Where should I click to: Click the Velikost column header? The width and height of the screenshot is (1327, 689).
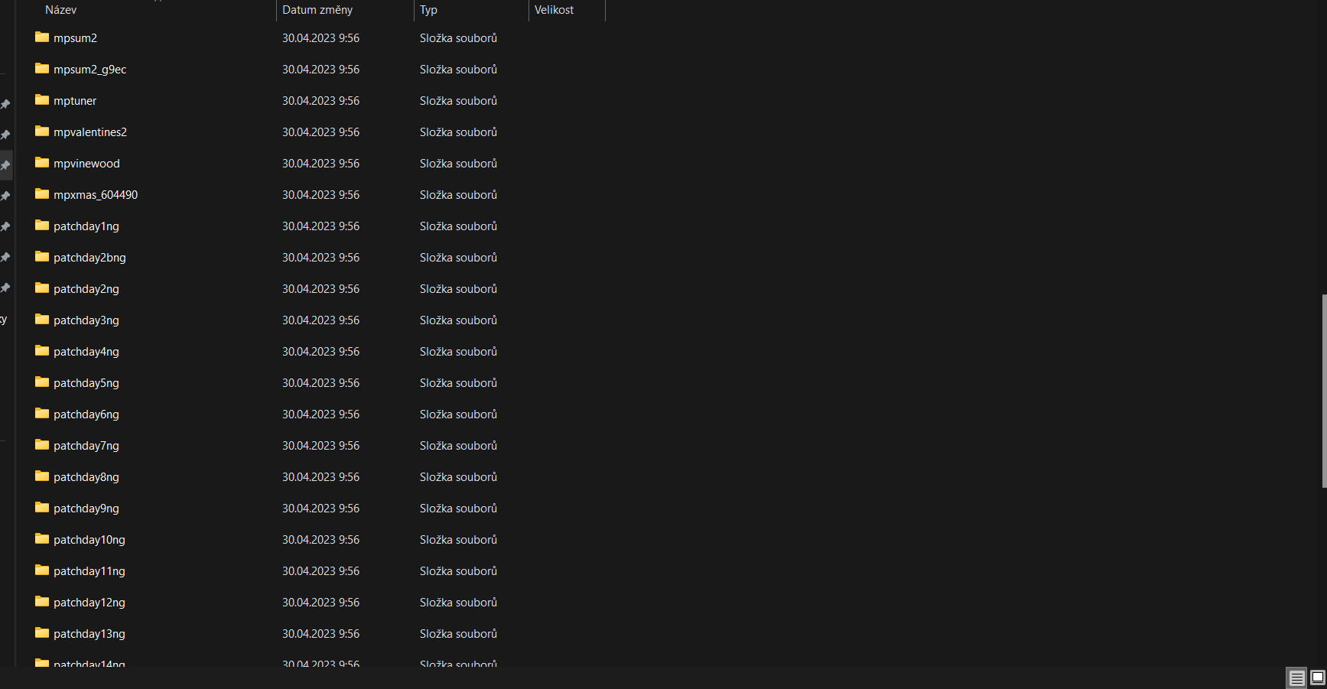coord(554,10)
